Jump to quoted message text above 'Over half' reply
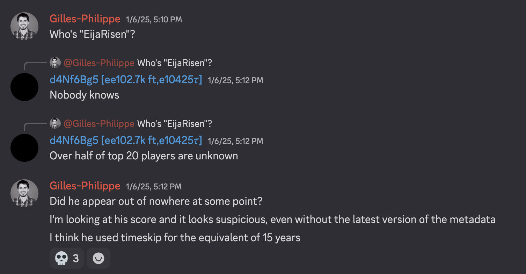 [175, 124]
